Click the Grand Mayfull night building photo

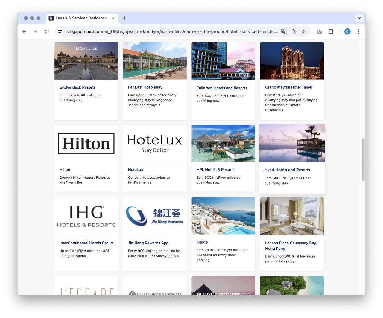(x=292, y=61)
